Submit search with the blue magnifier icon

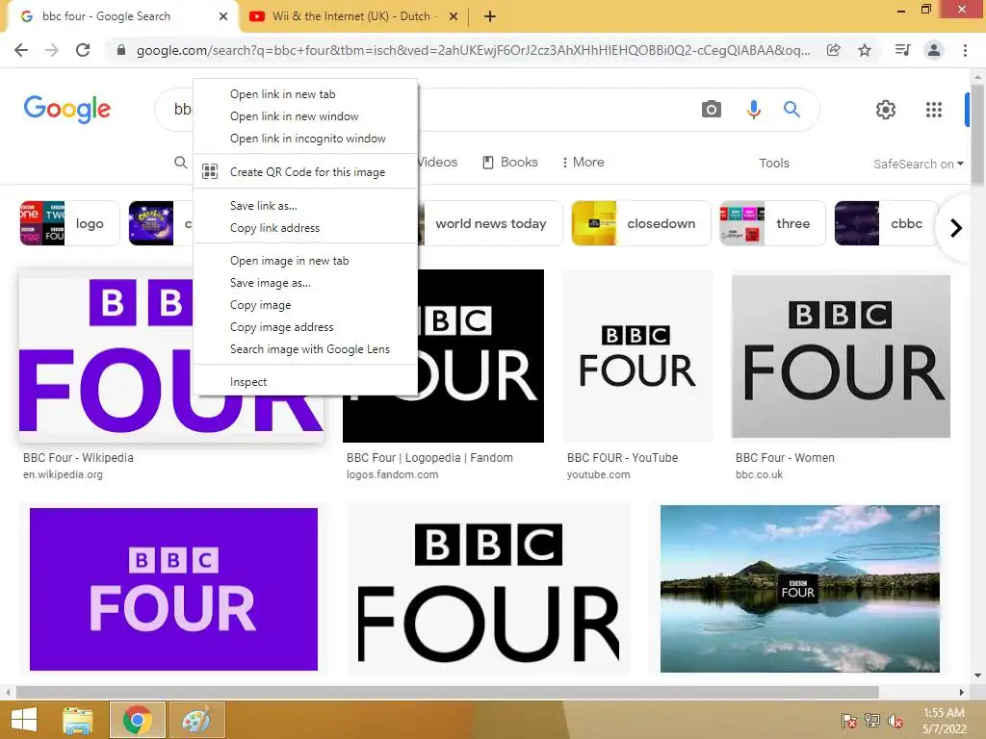point(791,110)
